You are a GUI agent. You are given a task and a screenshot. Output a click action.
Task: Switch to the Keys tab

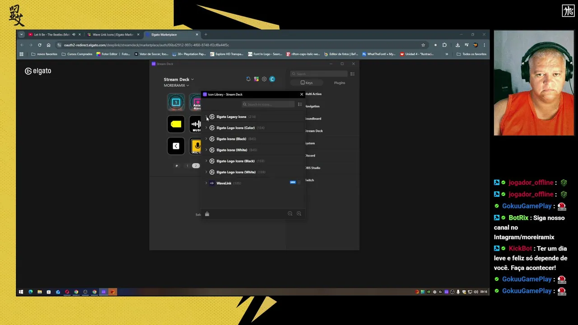(x=307, y=83)
